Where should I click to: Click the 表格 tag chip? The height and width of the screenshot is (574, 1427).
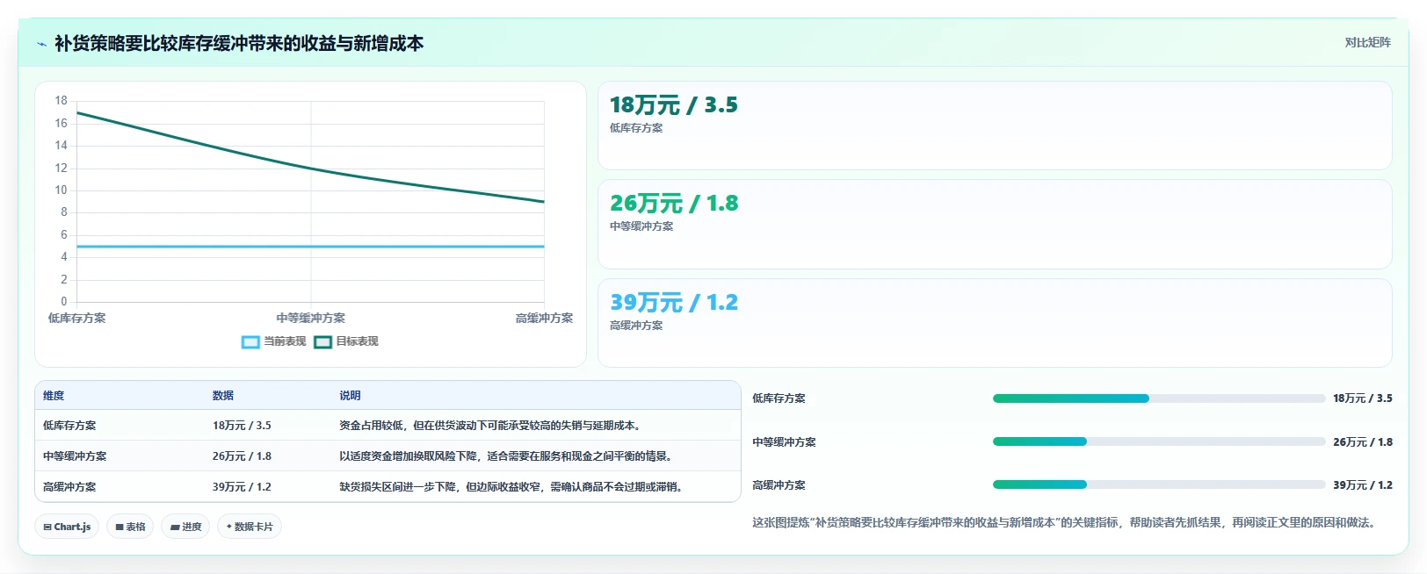pos(130,527)
